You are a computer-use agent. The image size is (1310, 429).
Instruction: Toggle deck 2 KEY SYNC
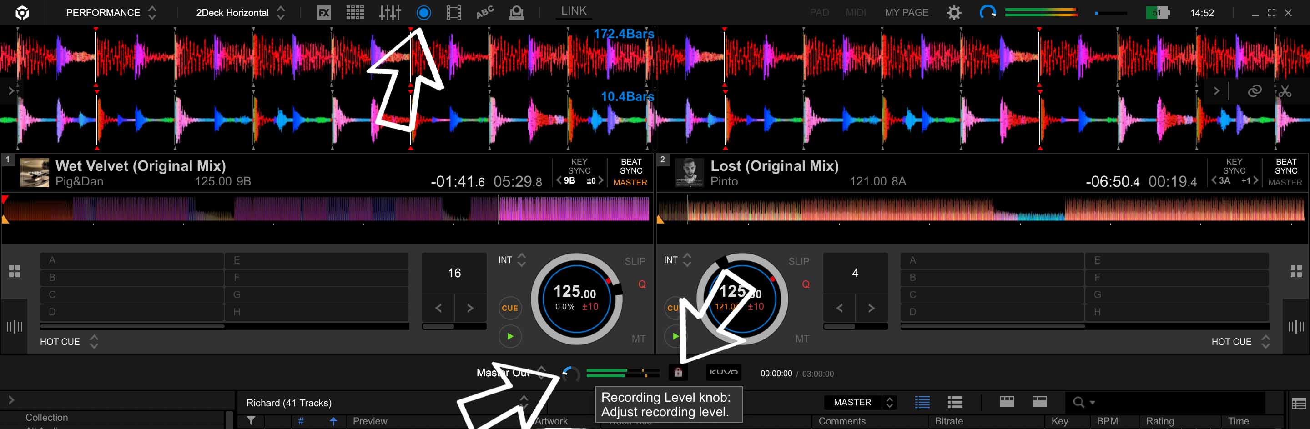coord(1234,166)
